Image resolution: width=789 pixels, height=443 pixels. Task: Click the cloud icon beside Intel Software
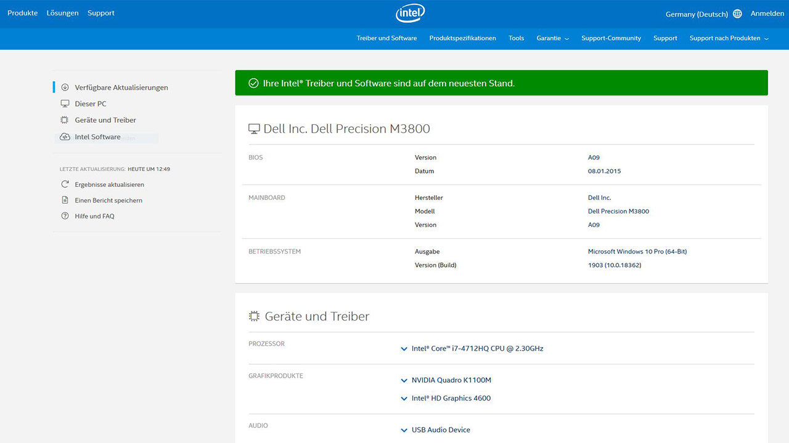(65, 137)
